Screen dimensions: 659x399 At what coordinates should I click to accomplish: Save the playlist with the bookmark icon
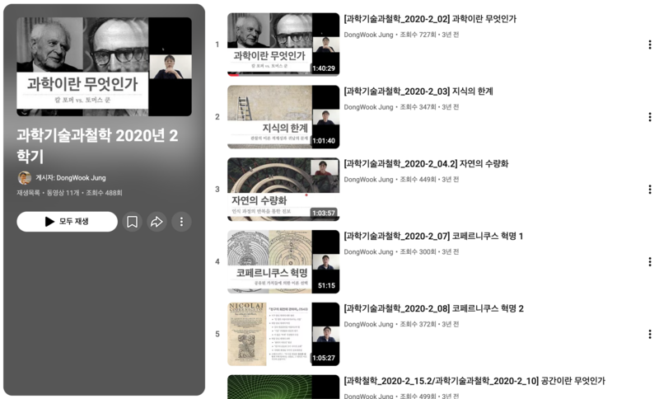click(x=132, y=222)
